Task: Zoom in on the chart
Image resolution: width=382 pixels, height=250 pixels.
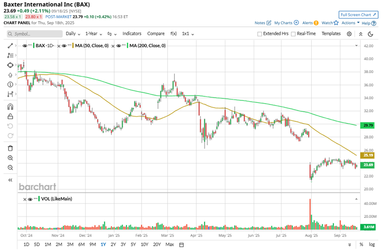Action: tap(10, 158)
